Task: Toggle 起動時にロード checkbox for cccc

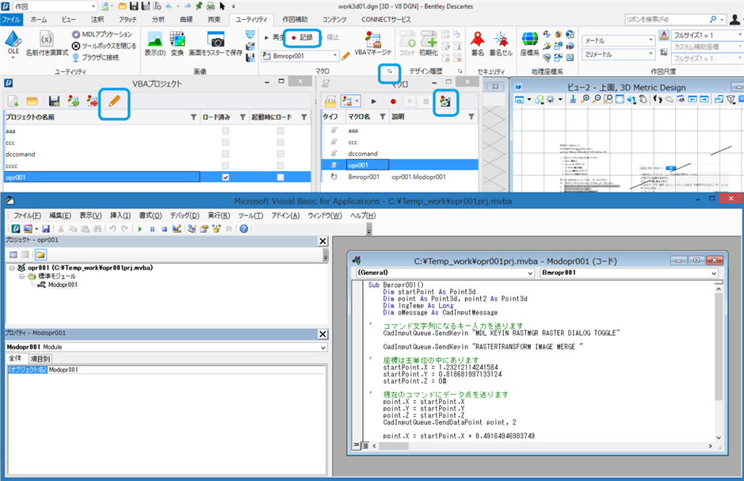Action: pos(280,166)
